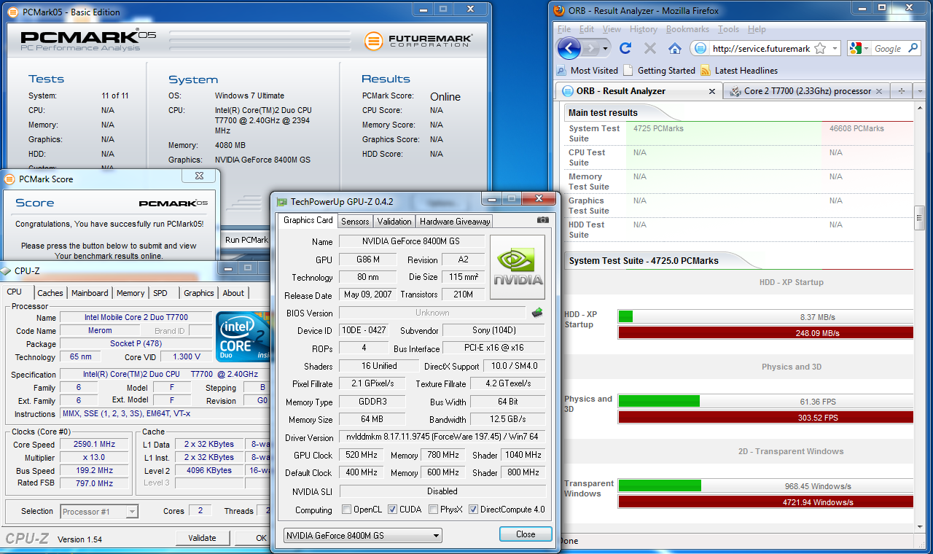Expand the address bar URL history dropdown
This screenshot has width=933, height=554.
tap(835, 49)
